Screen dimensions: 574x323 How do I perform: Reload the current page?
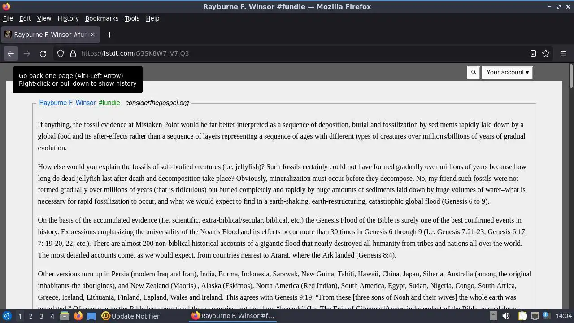click(43, 53)
